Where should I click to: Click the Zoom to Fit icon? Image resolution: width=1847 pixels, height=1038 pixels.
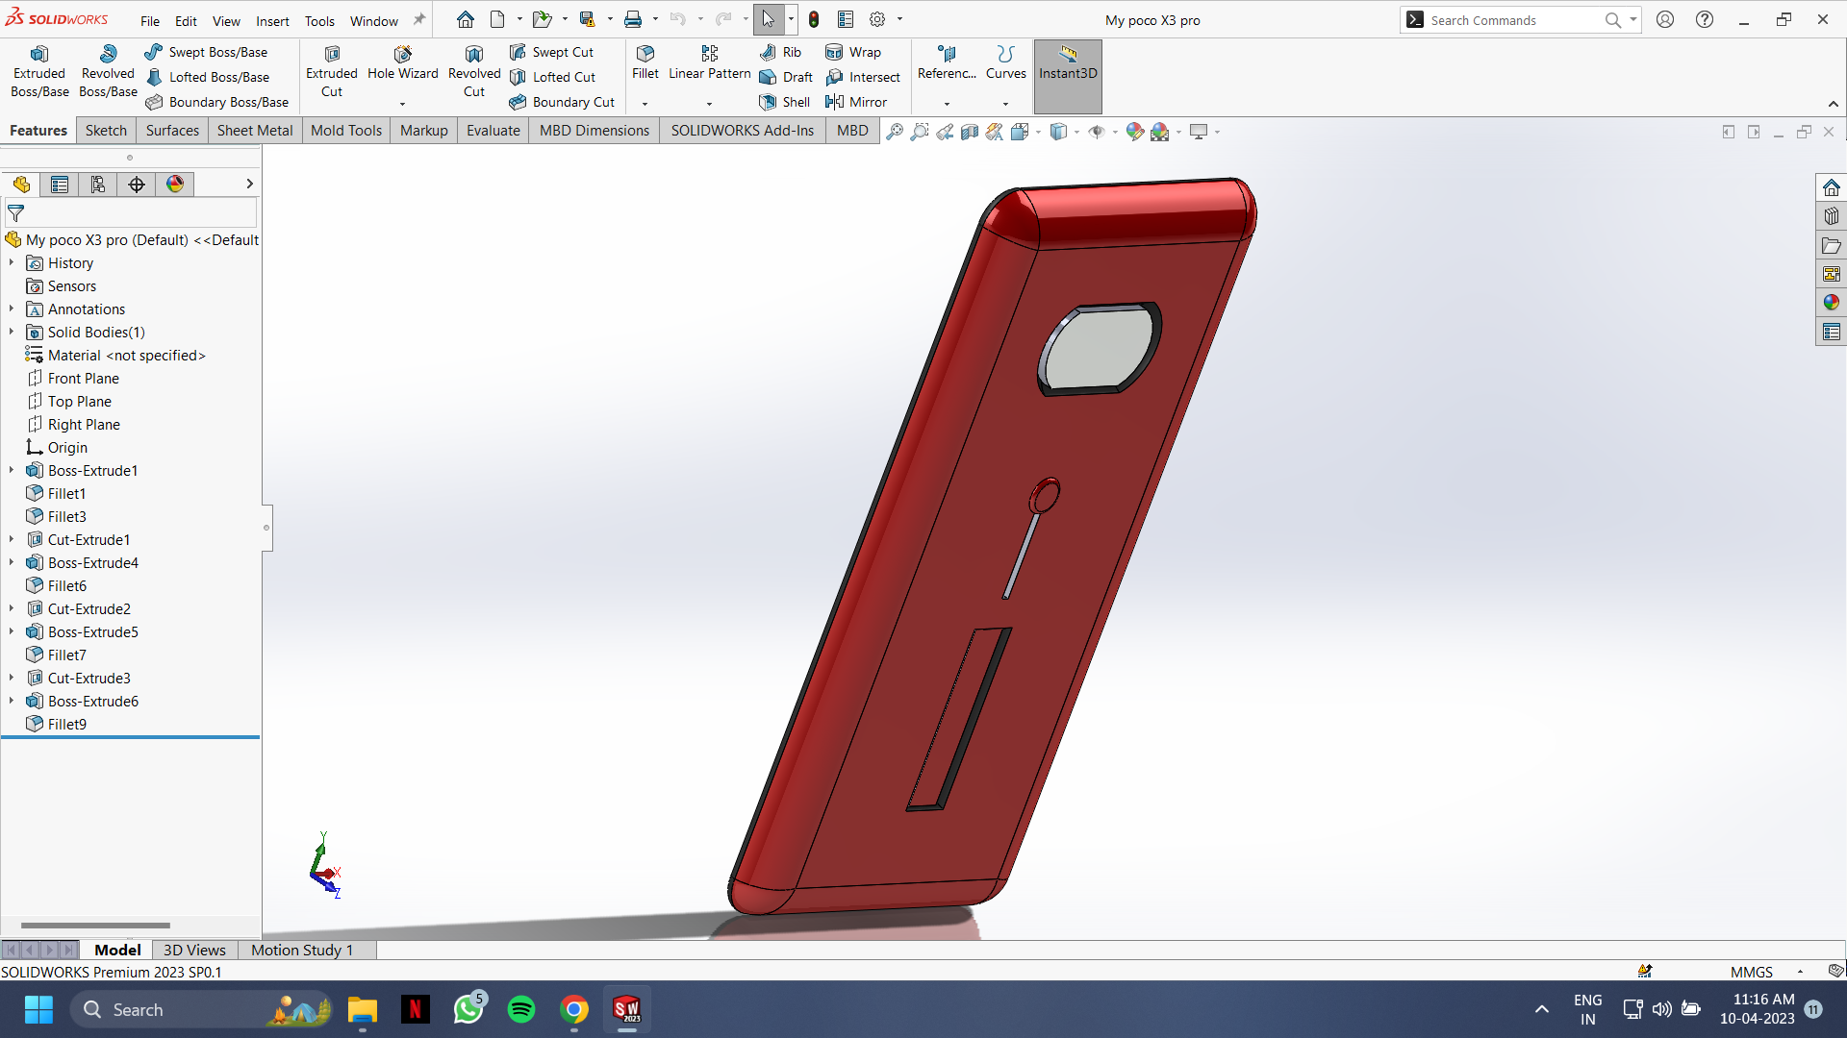point(896,132)
